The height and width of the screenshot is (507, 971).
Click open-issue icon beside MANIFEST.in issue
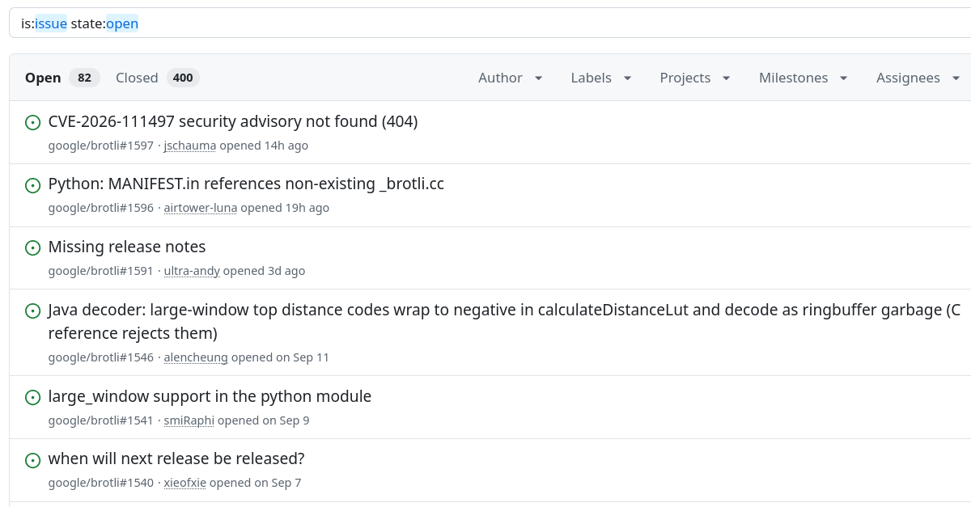pyautogui.click(x=33, y=185)
